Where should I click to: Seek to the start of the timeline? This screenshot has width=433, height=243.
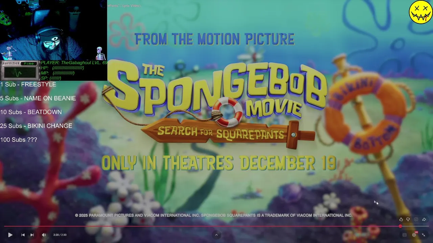coord(5,226)
